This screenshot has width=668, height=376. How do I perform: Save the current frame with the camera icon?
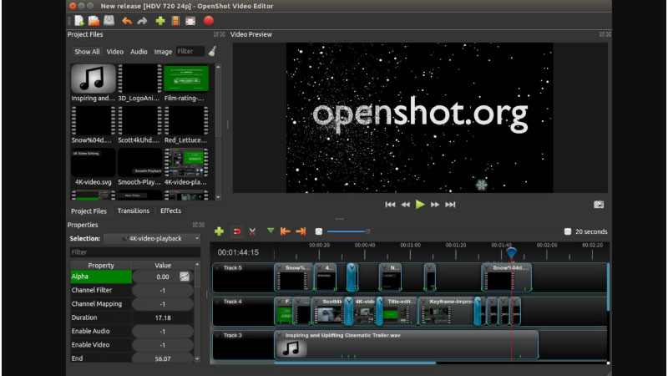(598, 204)
